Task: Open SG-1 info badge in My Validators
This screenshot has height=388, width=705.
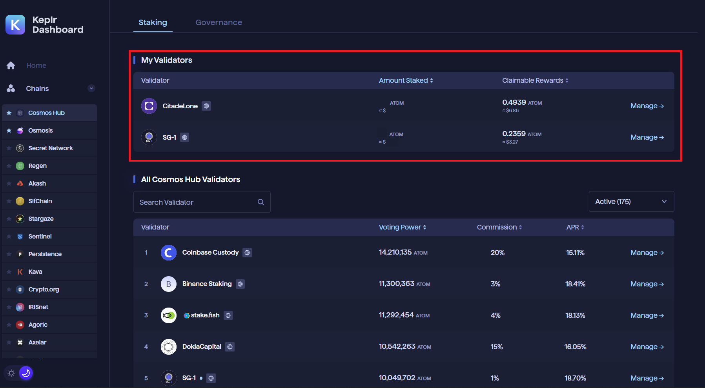Action: (x=184, y=137)
